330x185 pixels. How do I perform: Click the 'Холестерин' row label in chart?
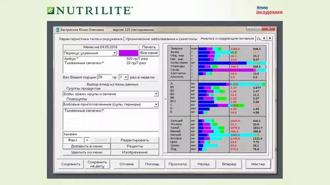[179, 63]
